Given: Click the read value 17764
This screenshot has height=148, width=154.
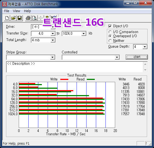Looking at the screenshot, I should (141, 106).
